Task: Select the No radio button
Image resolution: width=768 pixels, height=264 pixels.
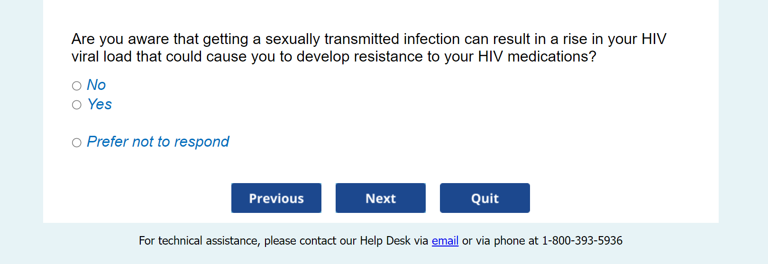Action: tap(77, 86)
